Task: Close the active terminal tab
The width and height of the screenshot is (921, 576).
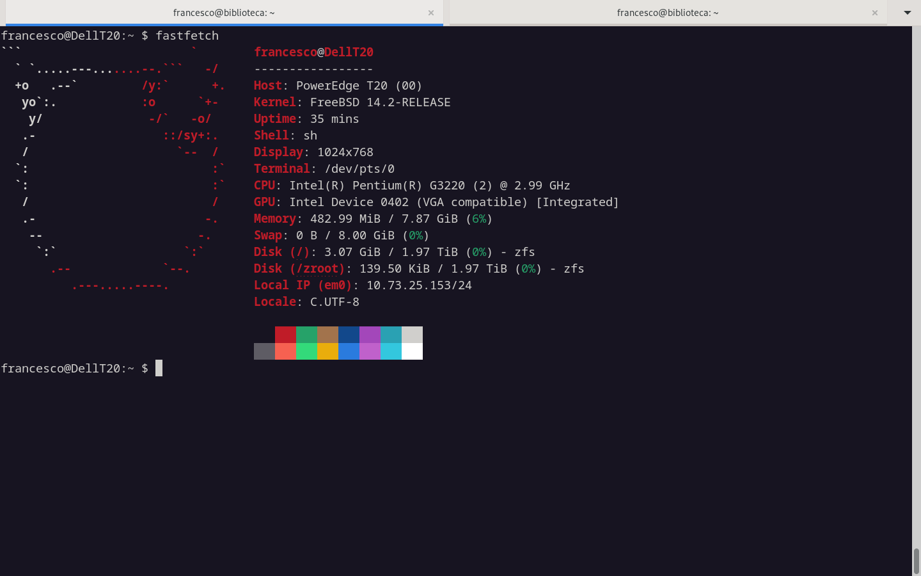Action: click(431, 13)
